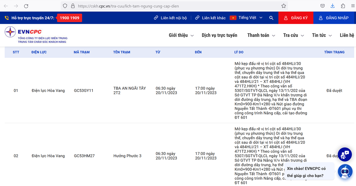Click the search magnifier icon in the top bar
Screen dimensions: 356x186
tap(271, 18)
